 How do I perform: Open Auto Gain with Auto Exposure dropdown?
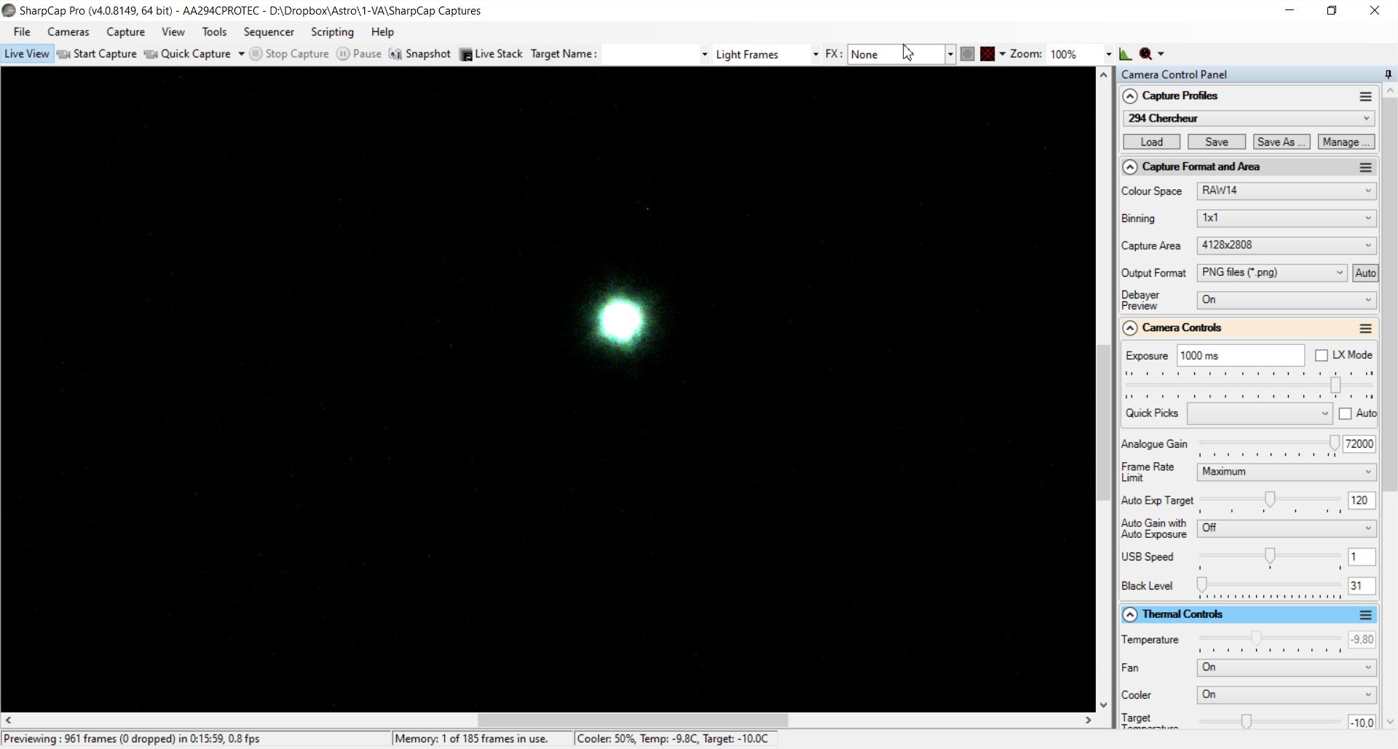click(1287, 528)
